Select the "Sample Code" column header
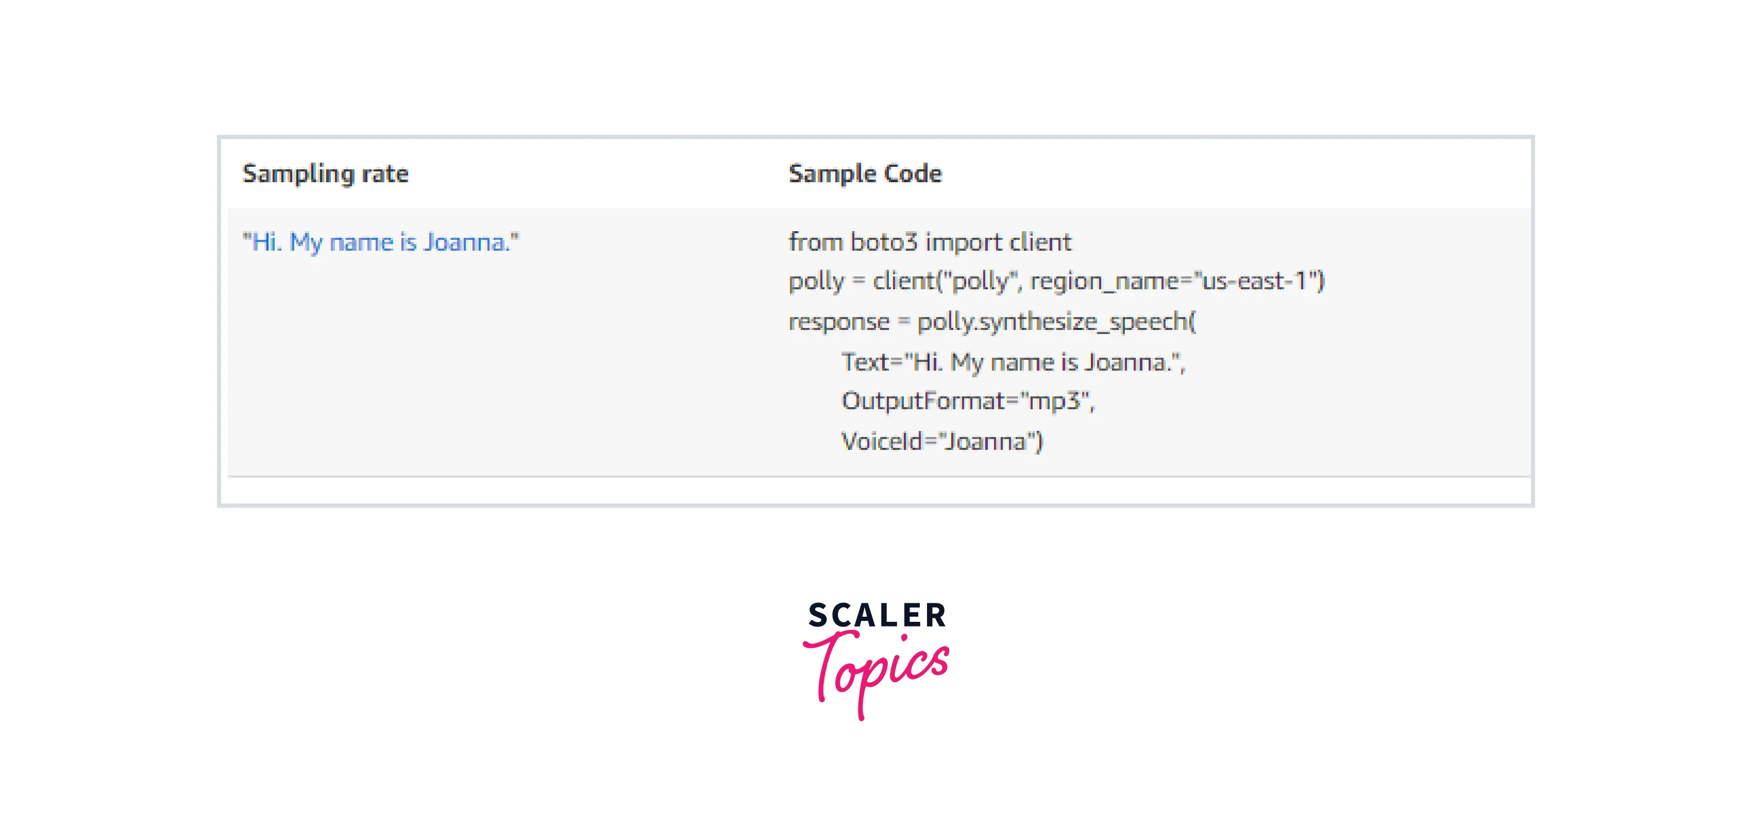 (865, 174)
